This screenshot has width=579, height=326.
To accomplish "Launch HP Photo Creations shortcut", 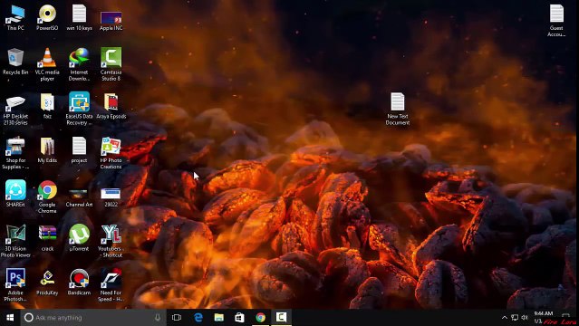I will (x=111, y=153).
